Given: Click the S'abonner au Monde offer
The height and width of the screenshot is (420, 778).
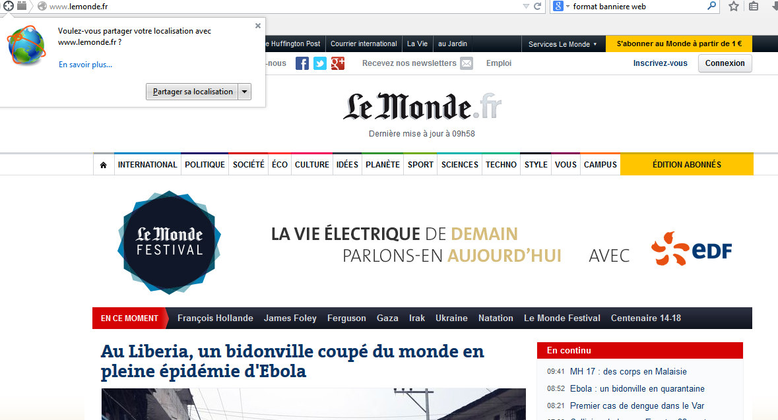Looking at the screenshot, I should coord(679,44).
